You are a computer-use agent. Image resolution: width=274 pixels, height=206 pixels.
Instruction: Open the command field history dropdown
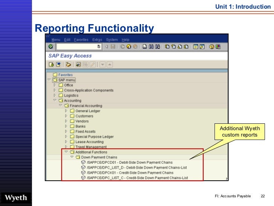[x=99, y=47]
